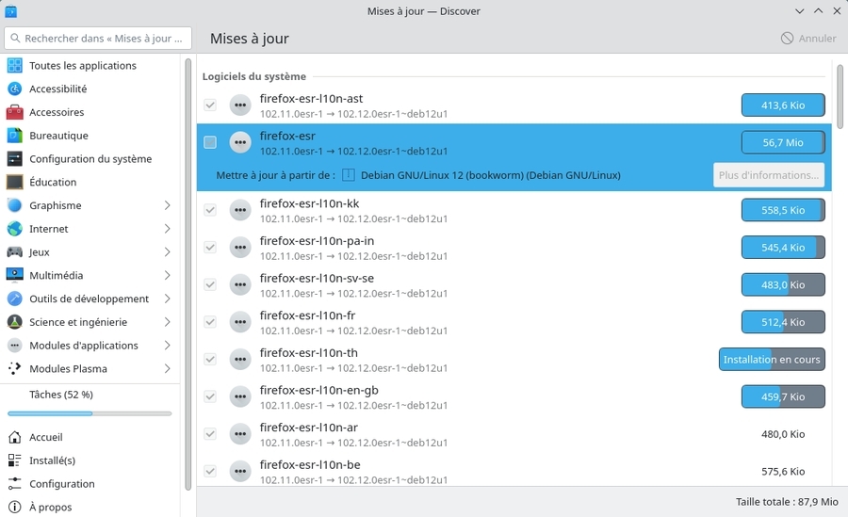
Task: Open the Jeux gamepad icon
Action: [x=14, y=252]
